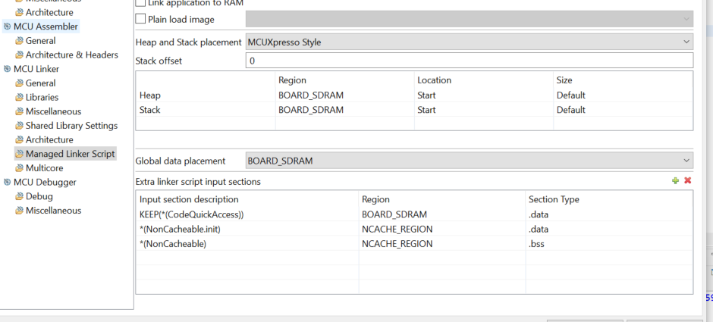This screenshot has height=322, width=713.
Task: Click the Stack offset input field
Action: [469, 61]
